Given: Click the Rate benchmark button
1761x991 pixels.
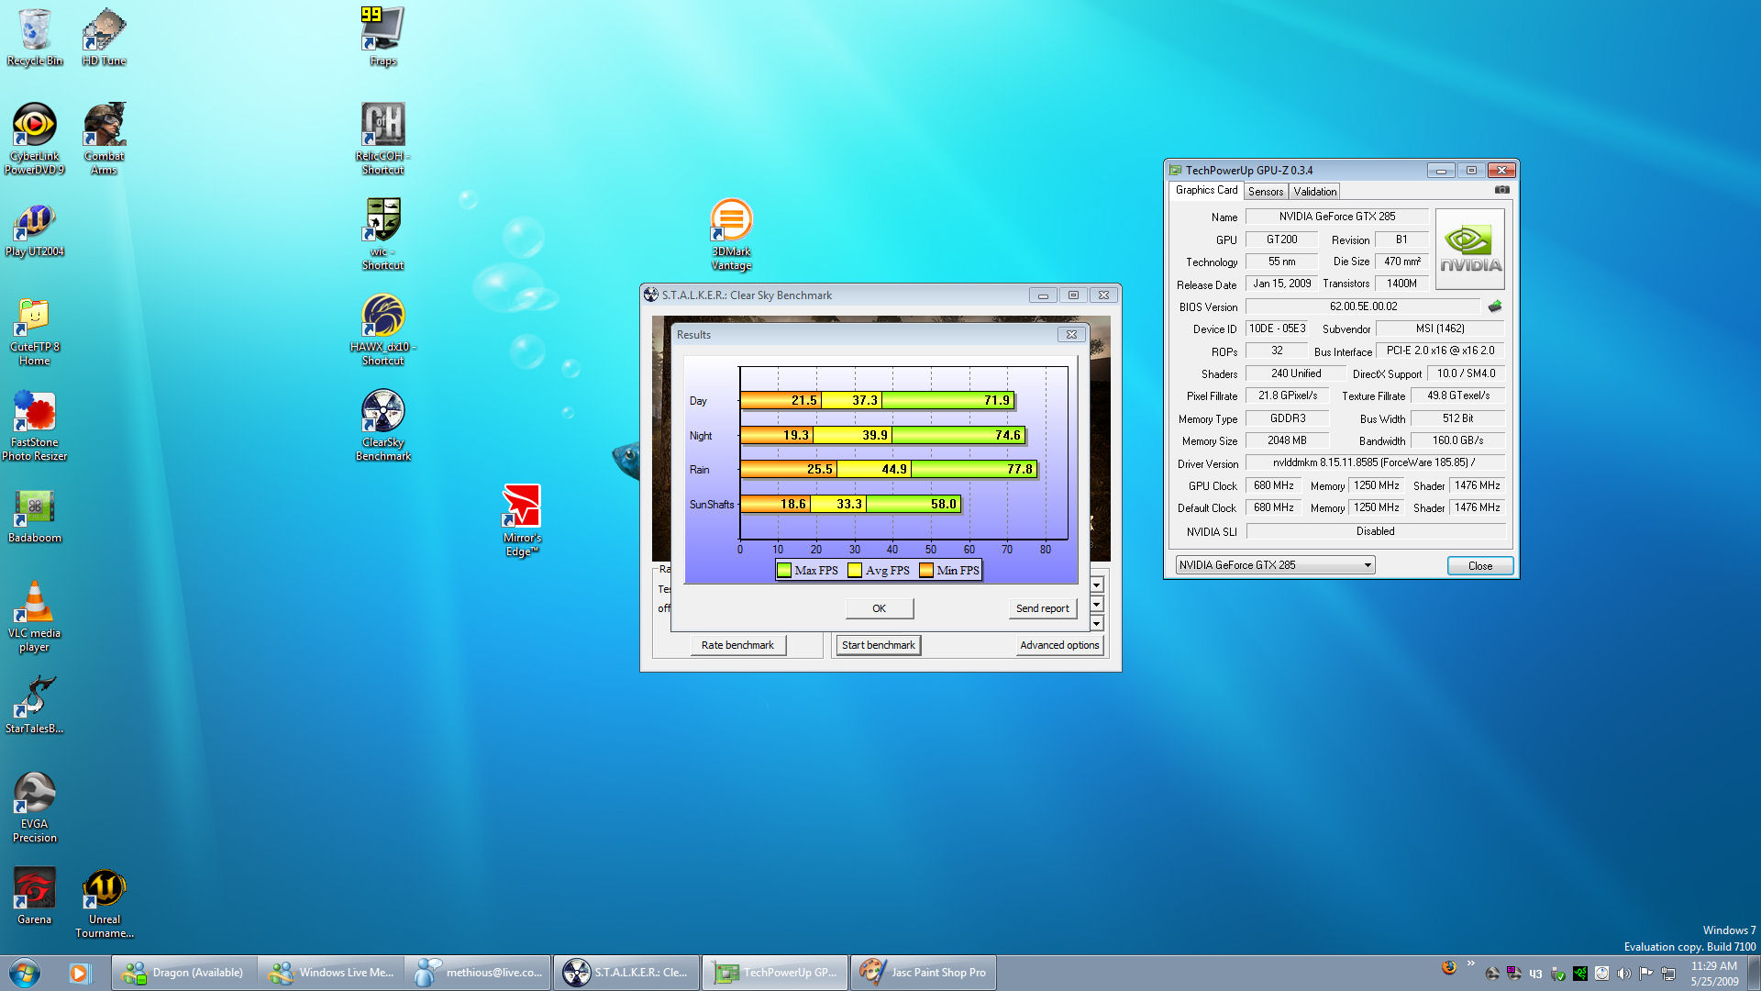Looking at the screenshot, I should (x=737, y=645).
